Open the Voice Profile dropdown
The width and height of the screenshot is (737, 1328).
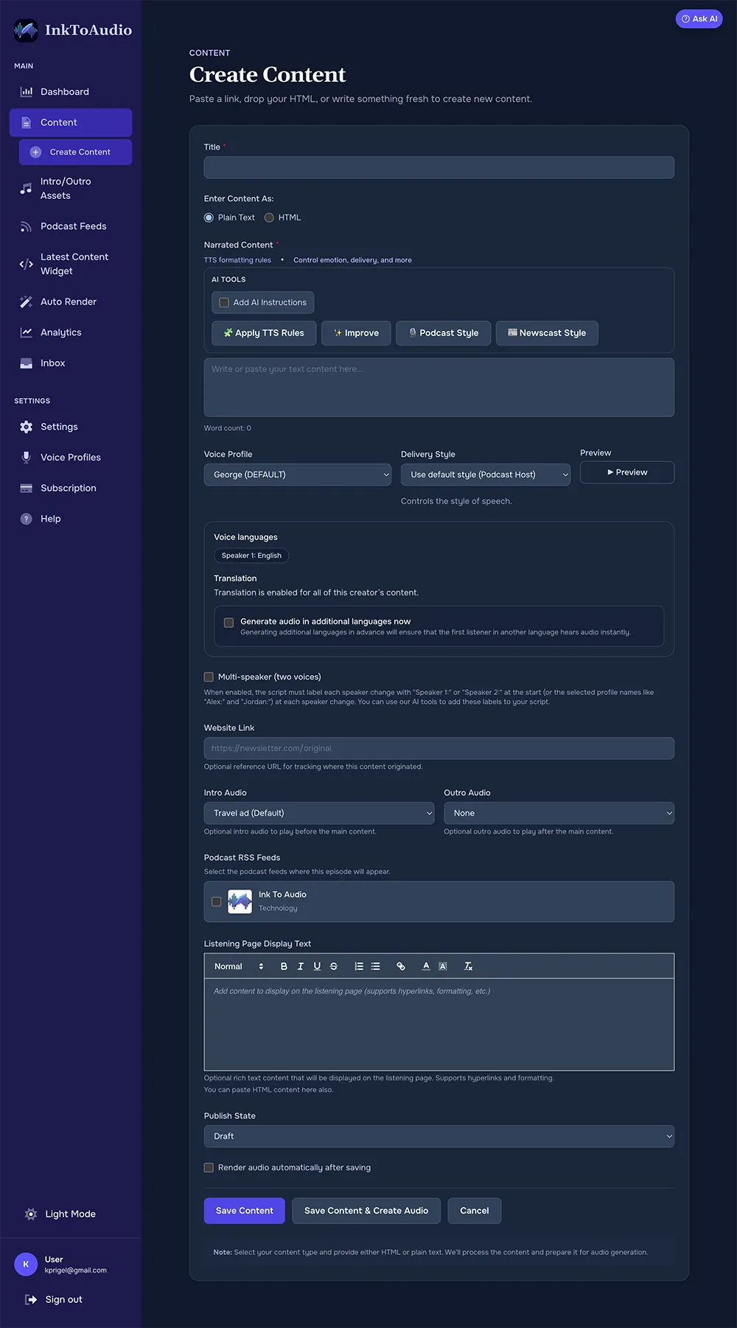tap(298, 475)
